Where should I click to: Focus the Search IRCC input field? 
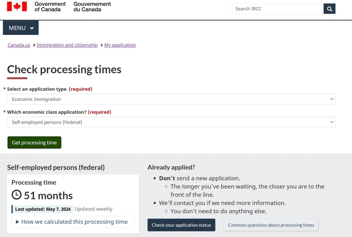click(x=278, y=9)
